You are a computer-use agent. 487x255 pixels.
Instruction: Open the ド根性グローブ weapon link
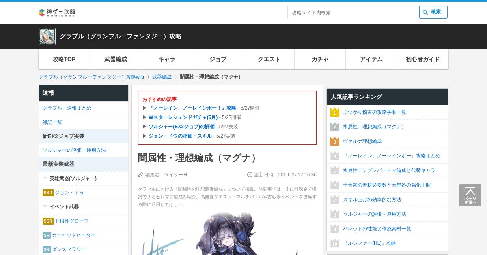pyautogui.click(x=72, y=221)
